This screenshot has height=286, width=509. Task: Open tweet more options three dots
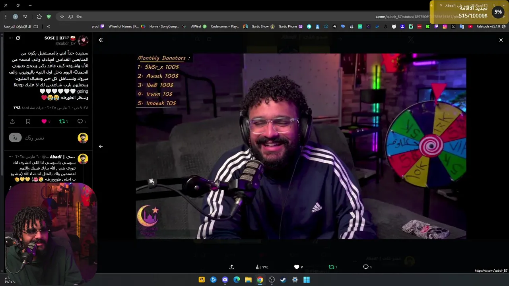[11, 38]
